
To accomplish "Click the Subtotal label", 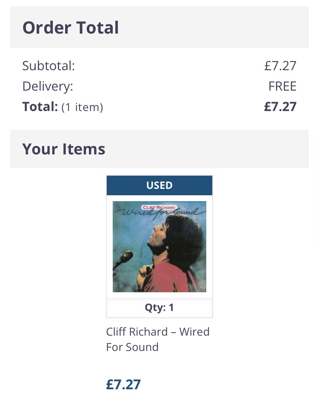I will tap(48, 66).
